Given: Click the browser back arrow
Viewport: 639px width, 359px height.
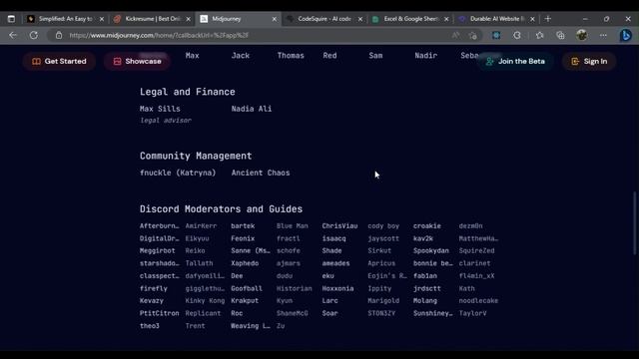Looking at the screenshot, I should point(13,36).
